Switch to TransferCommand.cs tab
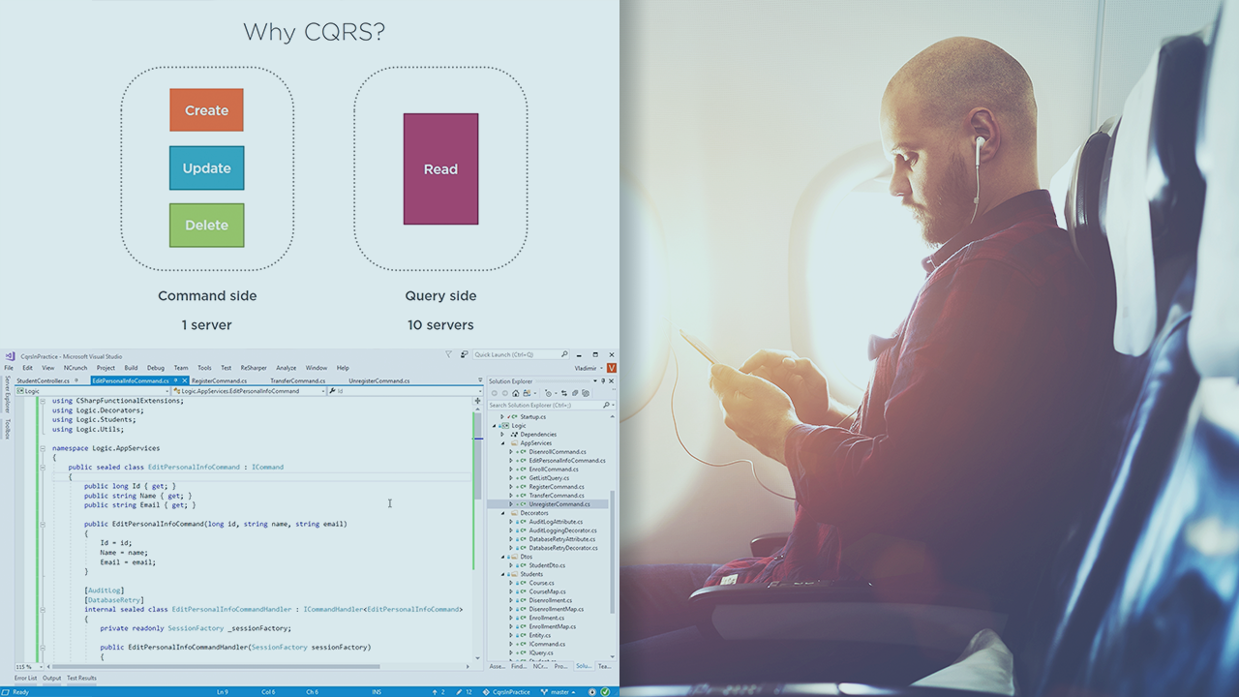This screenshot has height=697, width=1239. (297, 380)
